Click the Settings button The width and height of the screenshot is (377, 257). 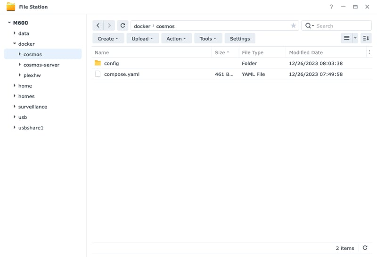pyautogui.click(x=240, y=39)
